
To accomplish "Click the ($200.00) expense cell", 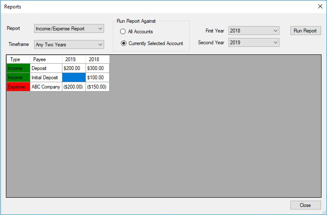I will (74, 87).
